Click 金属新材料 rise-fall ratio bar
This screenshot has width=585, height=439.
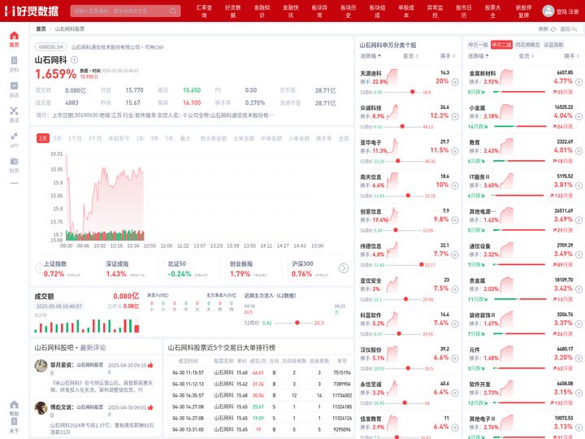pyautogui.click(x=519, y=92)
